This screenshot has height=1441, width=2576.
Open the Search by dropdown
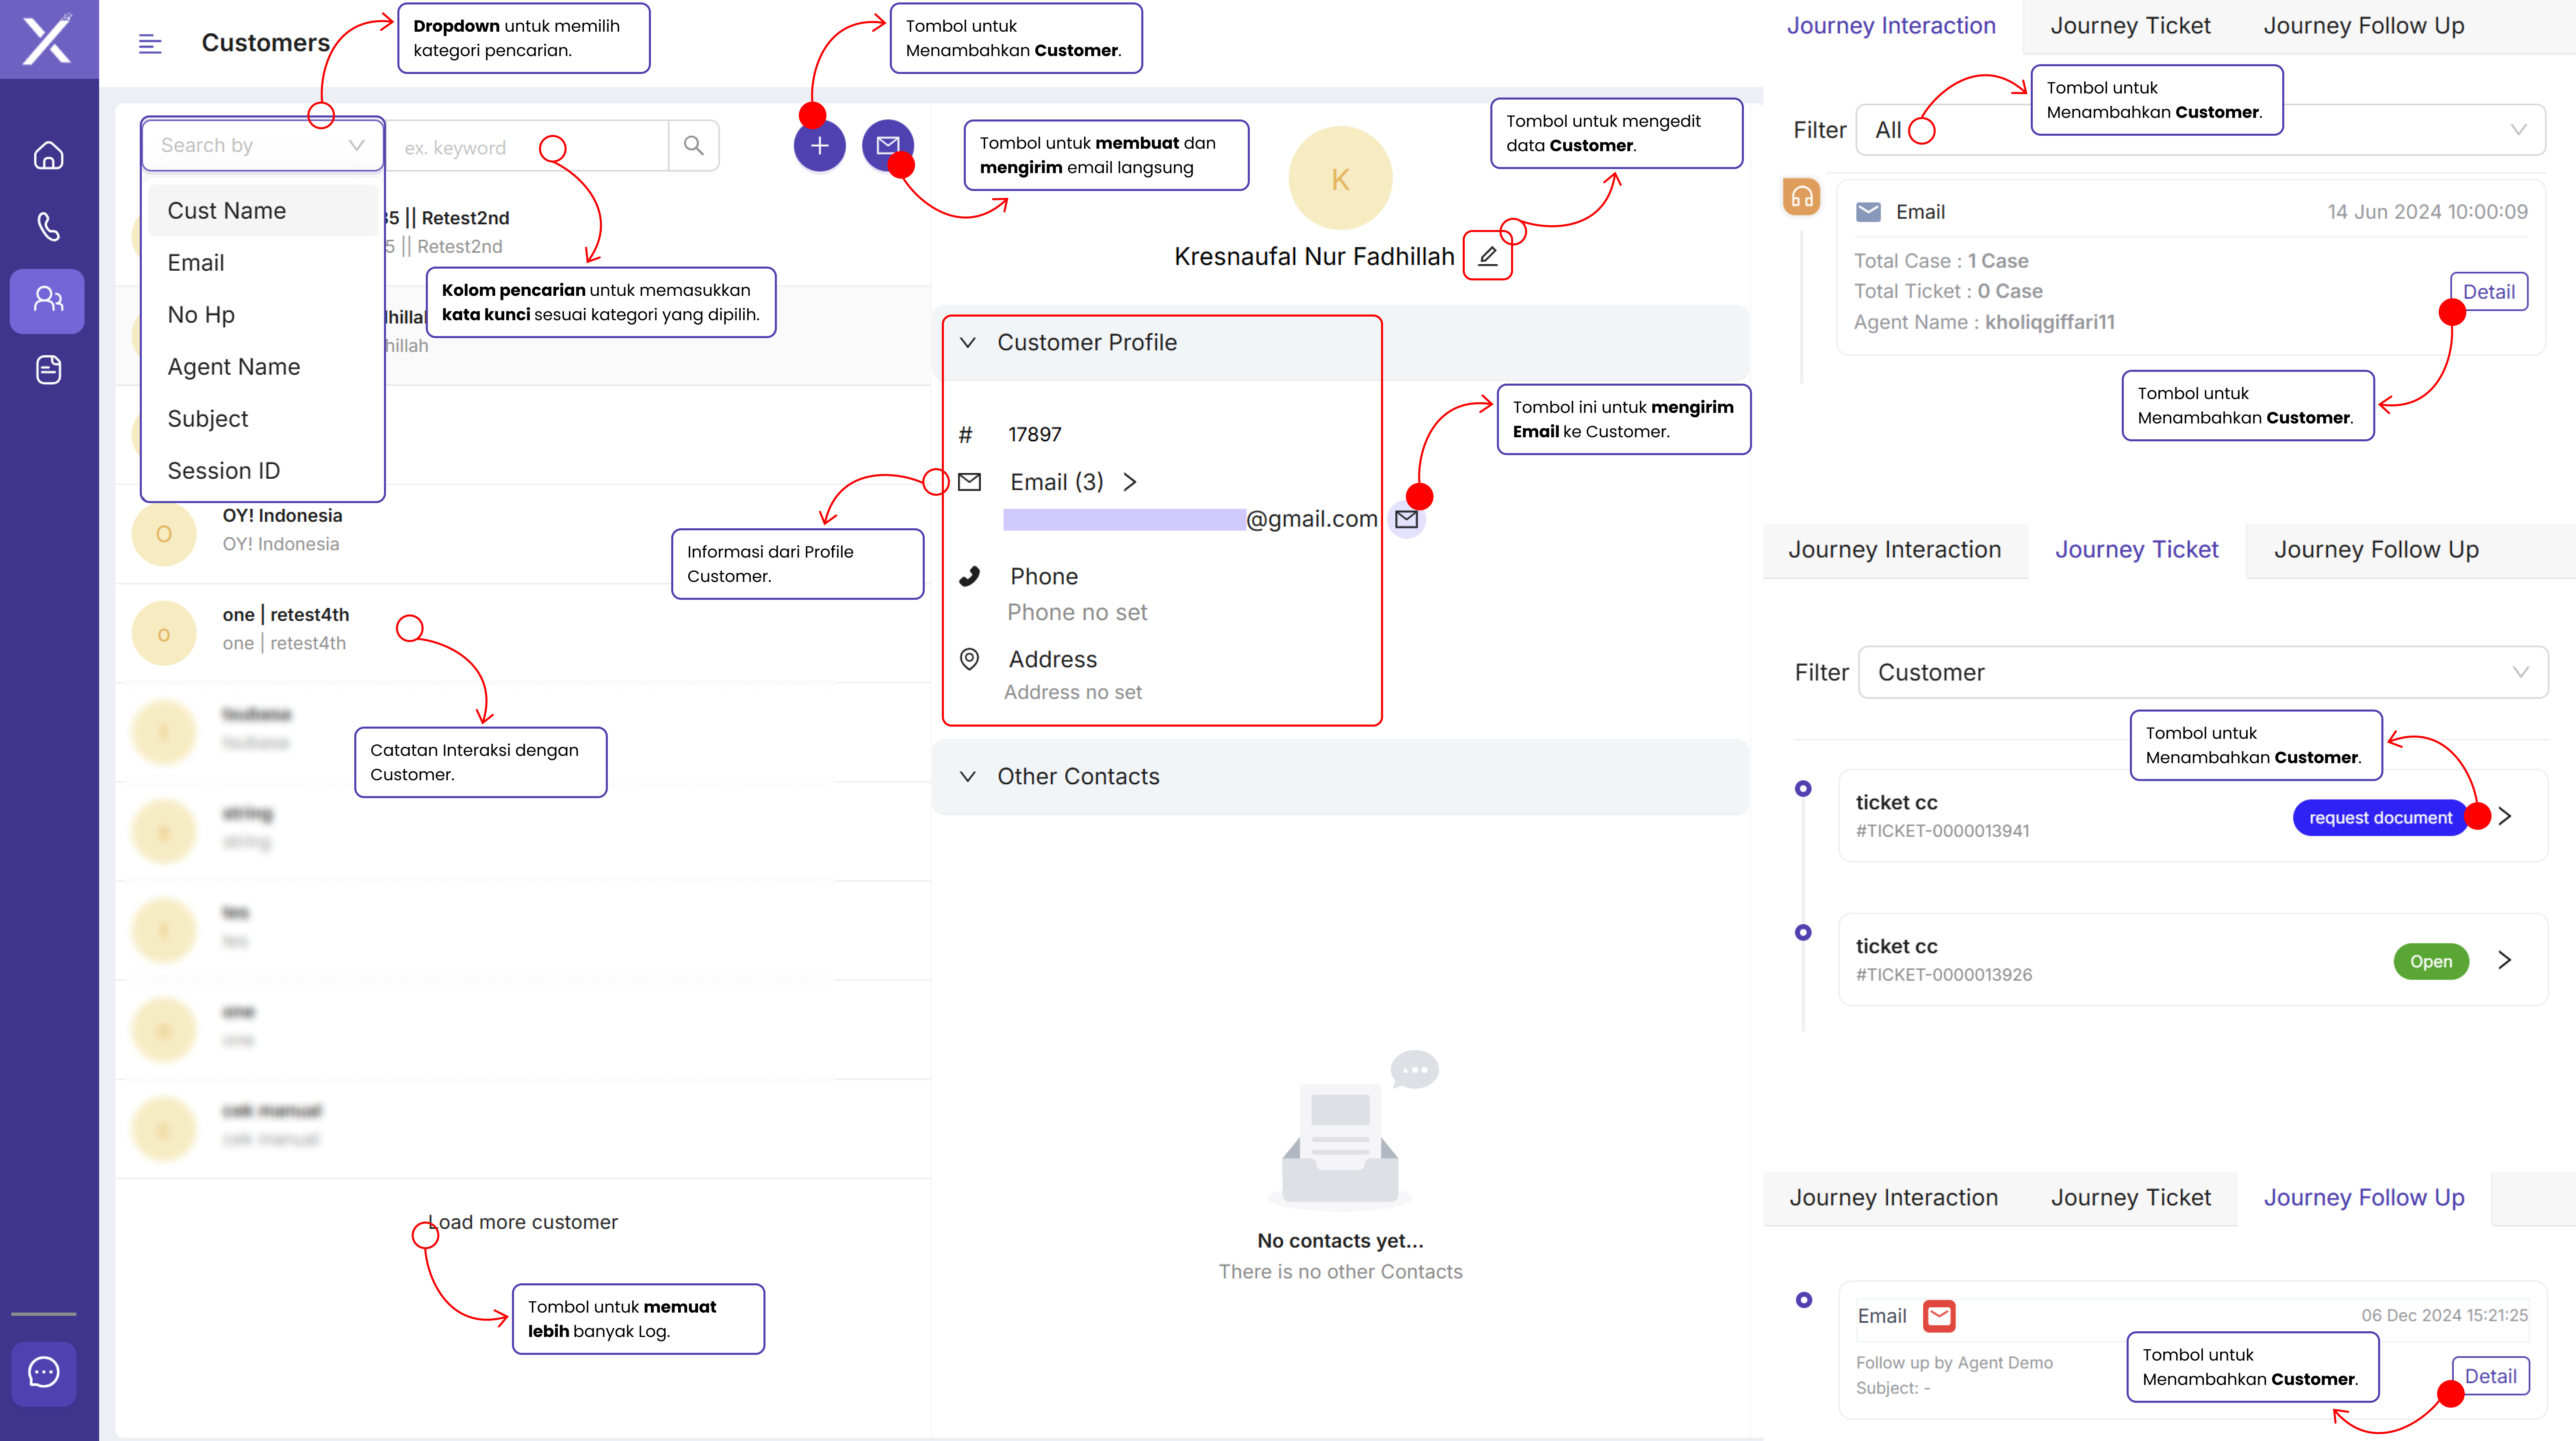(262, 145)
